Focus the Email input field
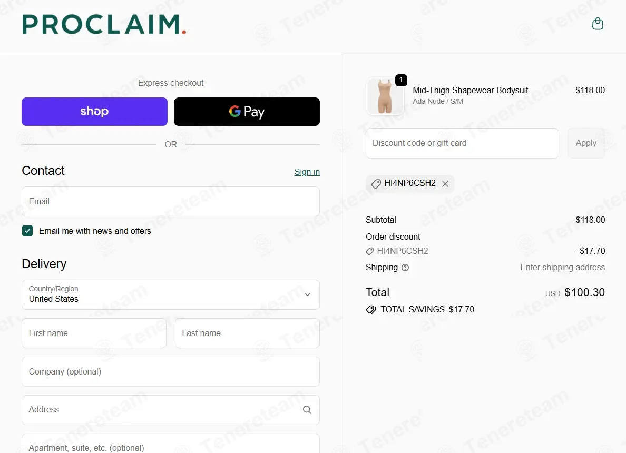This screenshot has width=626, height=453. coord(171,202)
